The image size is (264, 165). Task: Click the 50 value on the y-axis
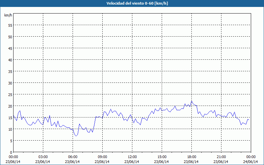(x=10, y=37)
